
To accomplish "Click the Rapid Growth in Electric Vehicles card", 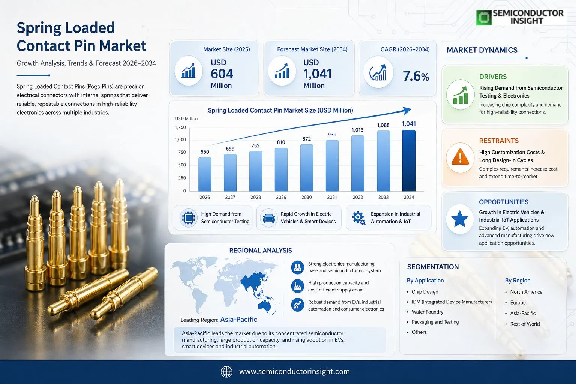I will click(x=299, y=217).
